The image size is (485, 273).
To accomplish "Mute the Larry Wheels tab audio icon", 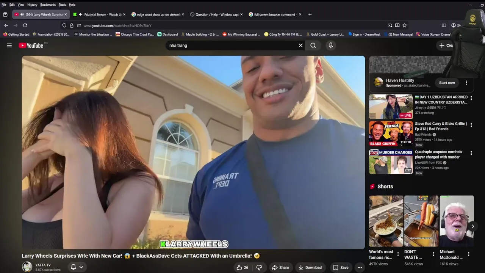I will coord(22,14).
